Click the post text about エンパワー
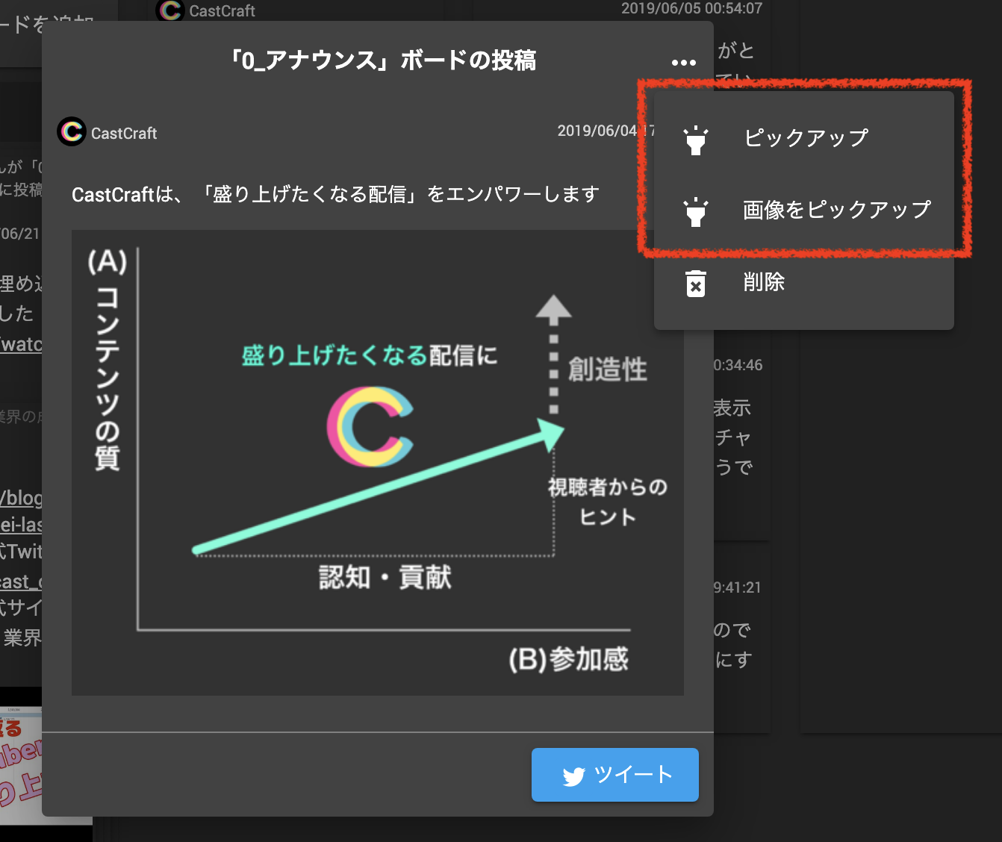Image resolution: width=1002 pixels, height=842 pixels. (335, 195)
